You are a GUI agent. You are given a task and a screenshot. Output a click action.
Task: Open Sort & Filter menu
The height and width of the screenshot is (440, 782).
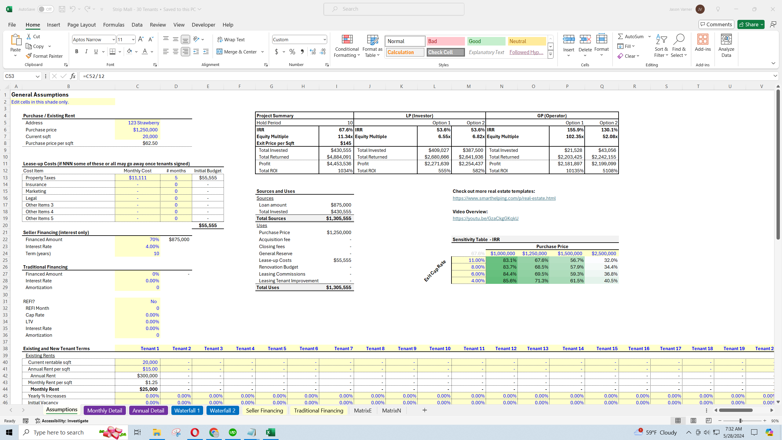click(661, 46)
